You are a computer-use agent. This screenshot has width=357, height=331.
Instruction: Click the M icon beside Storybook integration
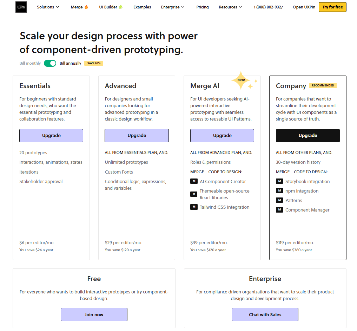click(x=279, y=181)
